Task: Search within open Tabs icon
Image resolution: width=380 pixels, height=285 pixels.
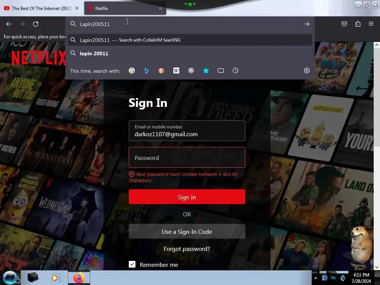Action: 221,71
